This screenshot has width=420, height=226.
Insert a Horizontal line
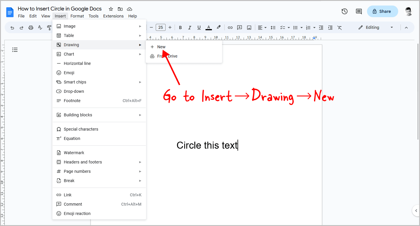pyautogui.click(x=99, y=63)
